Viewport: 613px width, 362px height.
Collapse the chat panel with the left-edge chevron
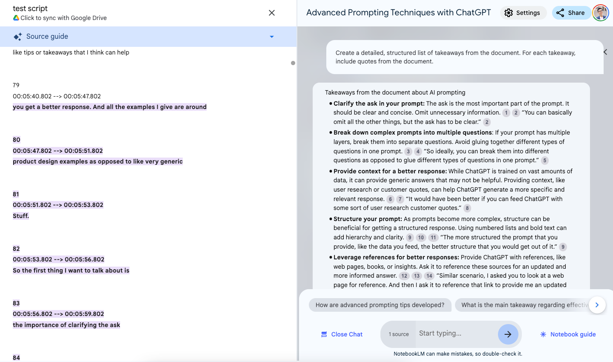605,52
